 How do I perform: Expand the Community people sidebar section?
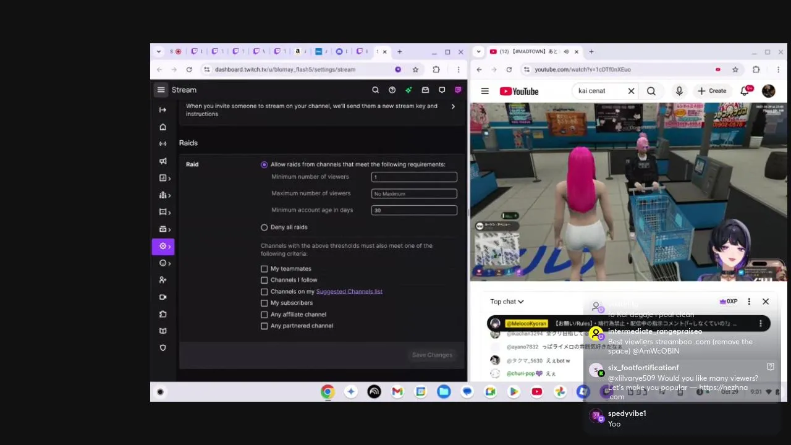point(164,195)
